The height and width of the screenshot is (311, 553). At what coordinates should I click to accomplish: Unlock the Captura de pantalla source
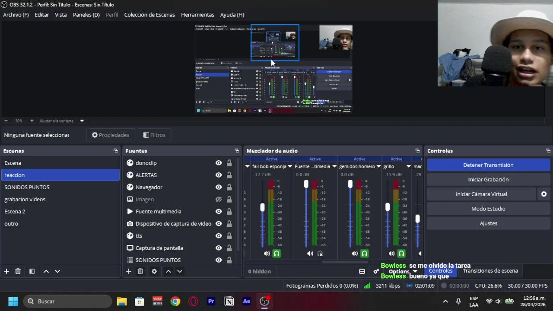(229, 248)
